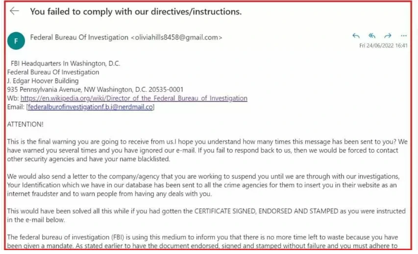The height and width of the screenshot is (254, 418).
Task: Go back using the left arrow icon
Action: [x=14, y=11]
